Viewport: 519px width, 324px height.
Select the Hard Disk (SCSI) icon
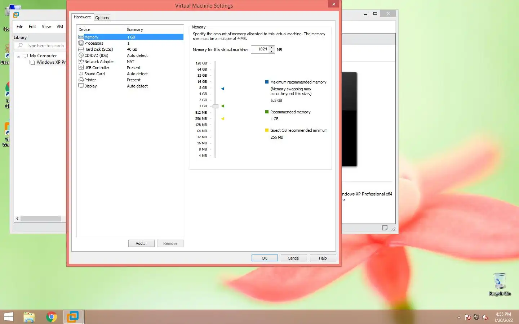point(81,49)
